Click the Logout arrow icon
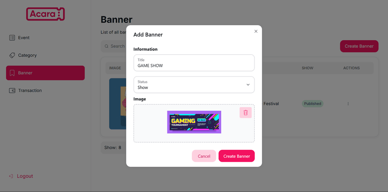 pyautogui.click(x=11, y=176)
